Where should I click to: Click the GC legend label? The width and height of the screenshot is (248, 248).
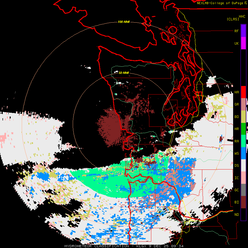pyautogui.click(x=236, y=190)
